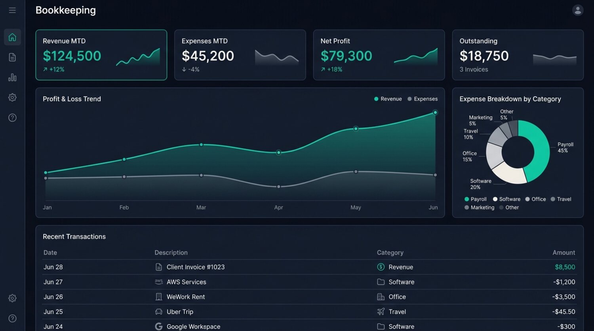The height and width of the screenshot is (331, 594).
Task: Click the -$45.50 amount
Action: coord(564,312)
